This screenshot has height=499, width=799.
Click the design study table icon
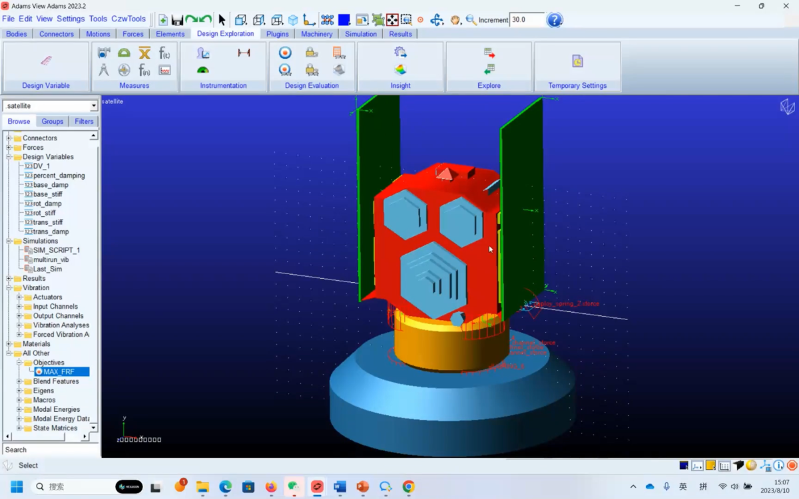click(339, 53)
